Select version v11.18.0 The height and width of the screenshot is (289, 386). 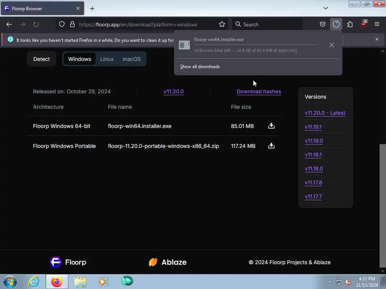(x=314, y=169)
